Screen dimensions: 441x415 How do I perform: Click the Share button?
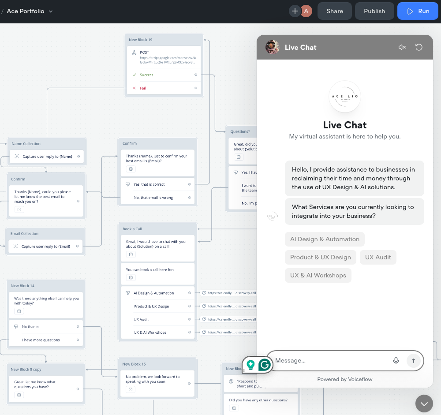coord(334,11)
